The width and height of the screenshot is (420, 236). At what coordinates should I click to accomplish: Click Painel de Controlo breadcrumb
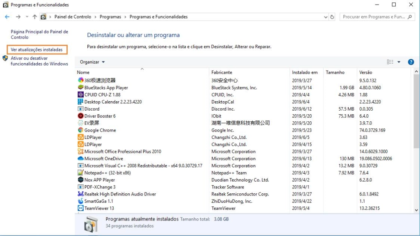point(73,17)
